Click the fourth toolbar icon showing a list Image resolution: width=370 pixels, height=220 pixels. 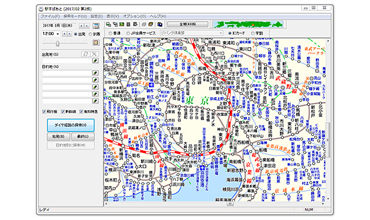pos(129,24)
